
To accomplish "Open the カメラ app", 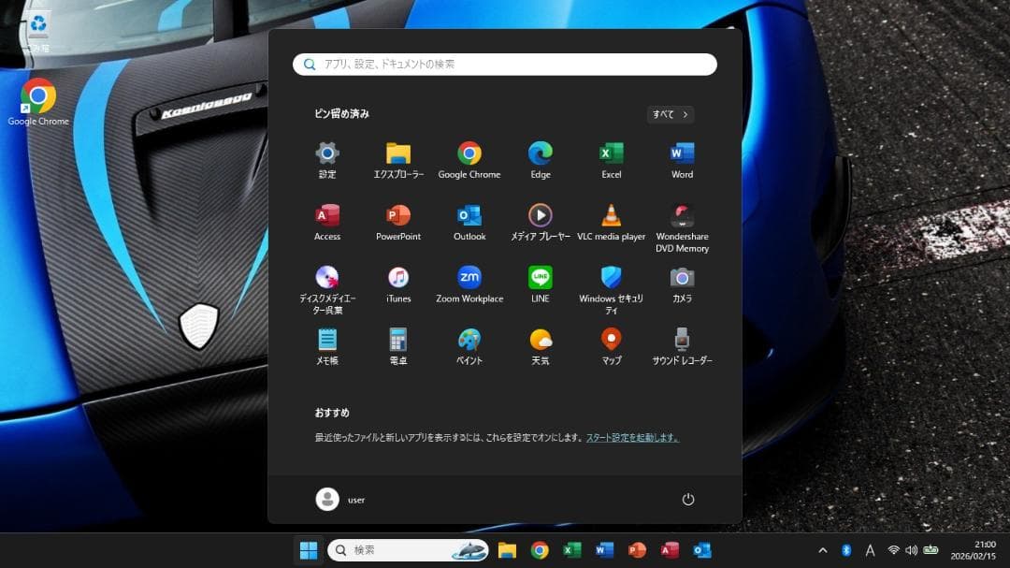I will pos(682,284).
